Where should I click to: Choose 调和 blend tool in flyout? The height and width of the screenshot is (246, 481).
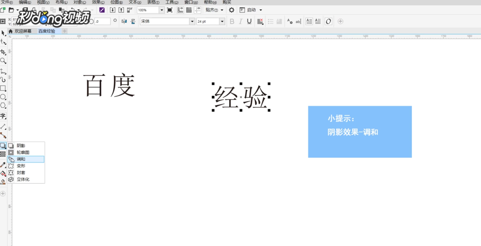click(x=26, y=159)
